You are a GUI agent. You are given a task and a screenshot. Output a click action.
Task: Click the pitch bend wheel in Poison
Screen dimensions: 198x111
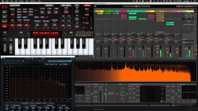pyautogui.click(x=5, y=48)
